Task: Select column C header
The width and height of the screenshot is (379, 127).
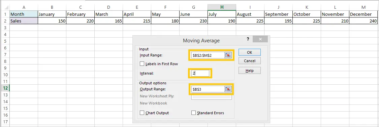Action: tap(80, 7)
